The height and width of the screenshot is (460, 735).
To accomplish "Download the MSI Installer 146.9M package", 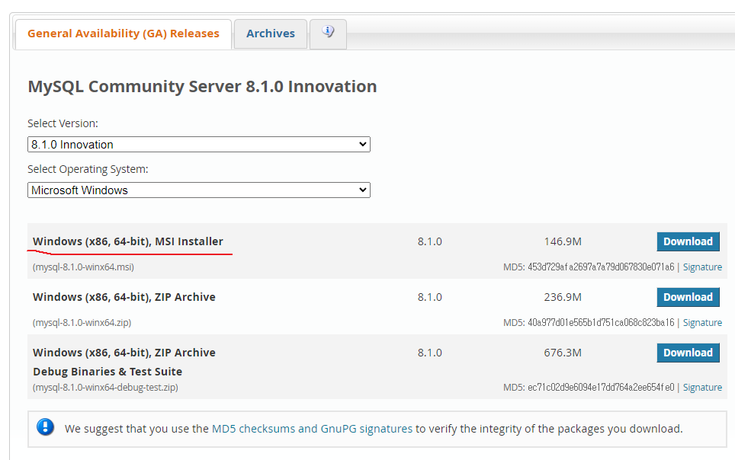I will (688, 241).
